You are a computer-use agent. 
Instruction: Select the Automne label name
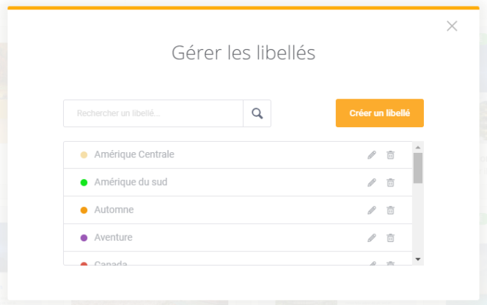pyautogui.click(x=114, y=210)
